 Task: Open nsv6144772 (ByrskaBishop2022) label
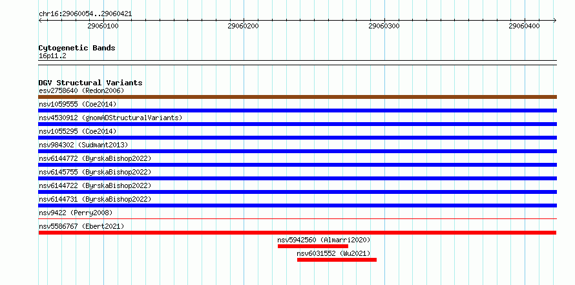95,158
